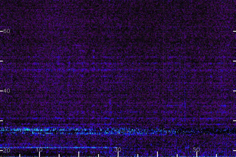Select the 10 marker on time axis
Screen dimensions: 236x157
[x=39, y=149]
